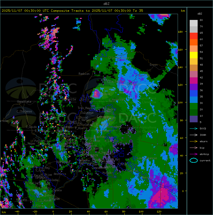The height and width of the screenshot is (215, 213).
Task: Click the 'E_Chical' map label
Action: pos(82,117)
